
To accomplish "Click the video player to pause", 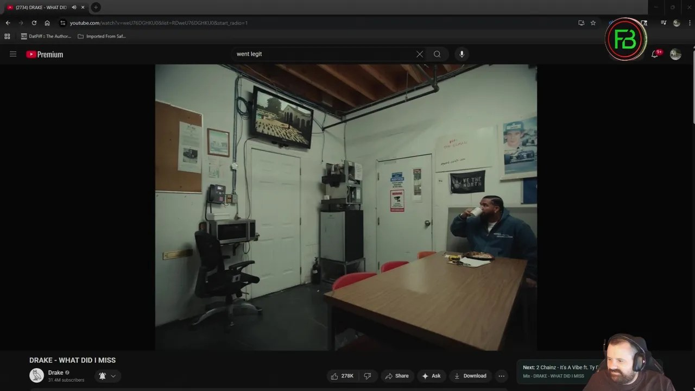I will 346,207.
